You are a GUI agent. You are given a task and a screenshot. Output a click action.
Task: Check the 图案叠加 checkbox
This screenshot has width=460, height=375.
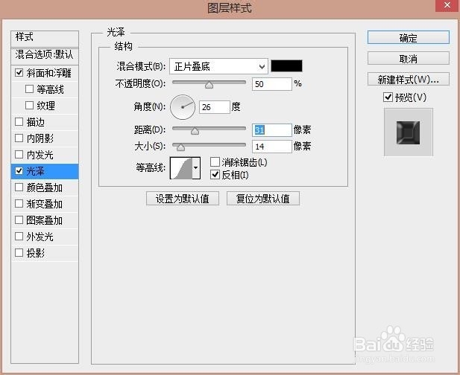coord(19,219)
